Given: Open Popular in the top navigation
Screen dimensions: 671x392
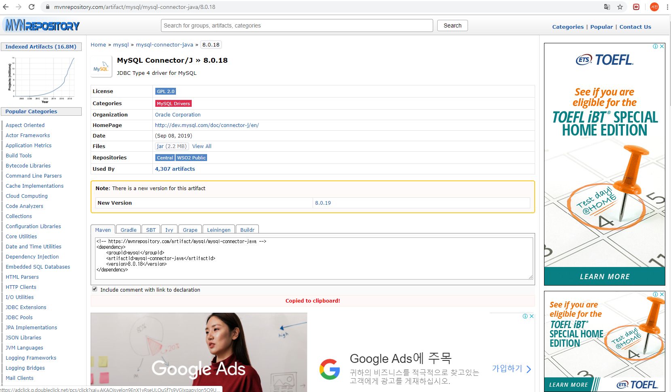Looking at the screenshot, I should (601, 27).
